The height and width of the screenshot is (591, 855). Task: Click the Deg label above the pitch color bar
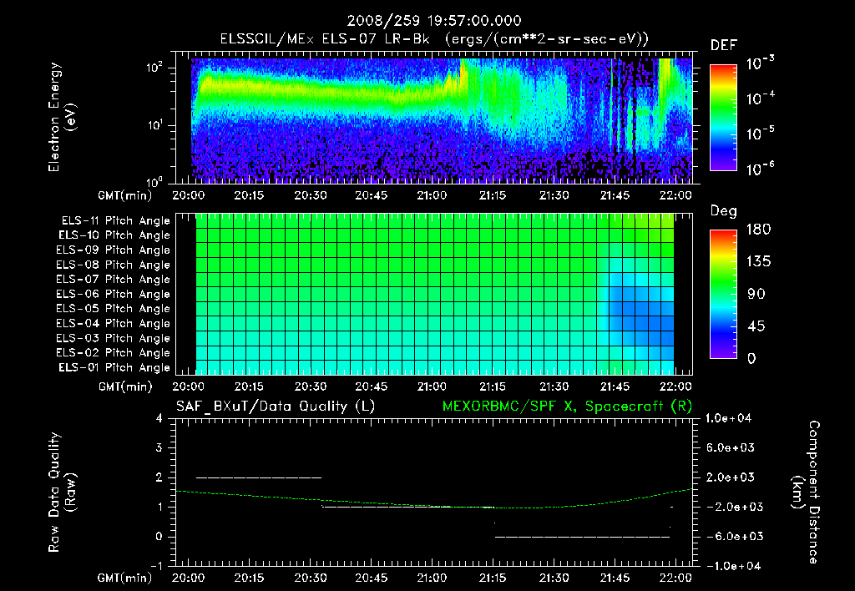pos(723,211)
